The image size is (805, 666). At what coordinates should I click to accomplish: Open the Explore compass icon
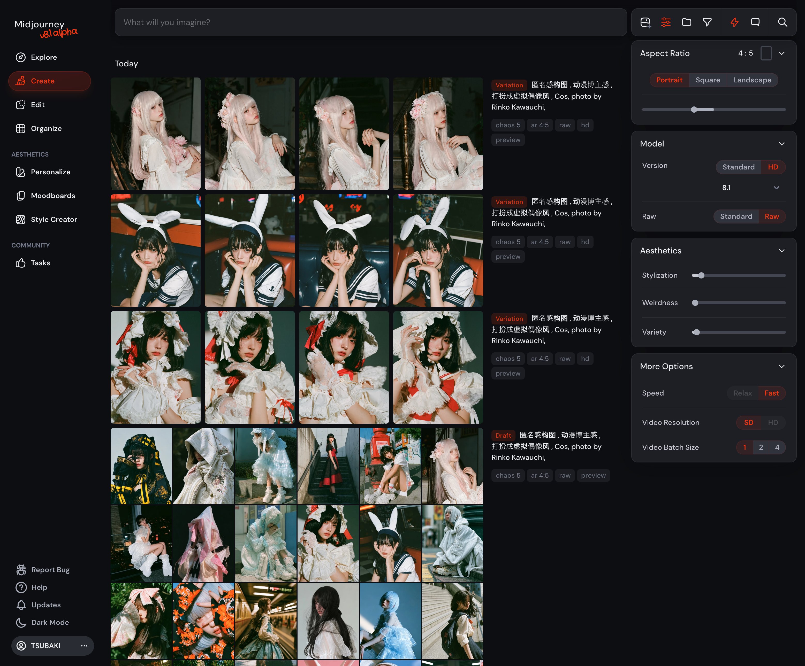pos(21,57)
